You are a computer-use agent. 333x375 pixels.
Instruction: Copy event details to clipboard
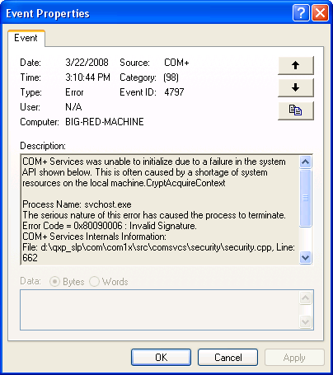(296, 110)
